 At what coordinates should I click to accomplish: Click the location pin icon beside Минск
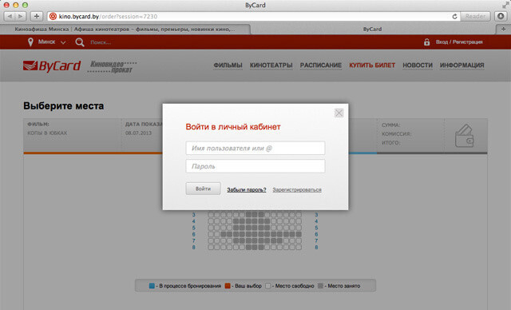click(x=30, y=42)
